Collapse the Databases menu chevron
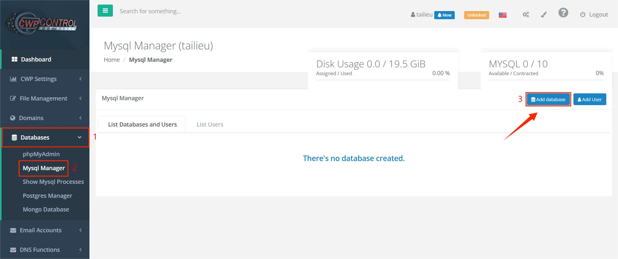This screenshot has width=618, height=259. click(80, 137)
